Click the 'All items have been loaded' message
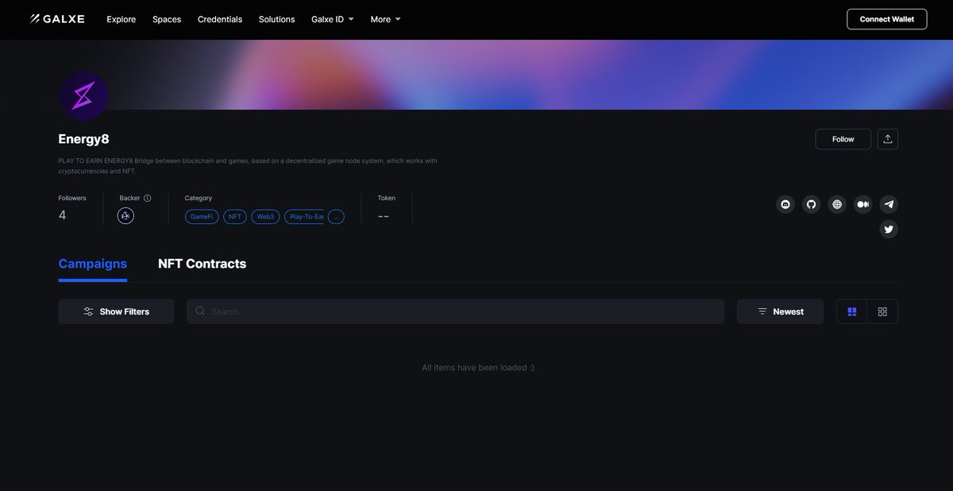This screenshot has width=953, height=491. [478, 368]
